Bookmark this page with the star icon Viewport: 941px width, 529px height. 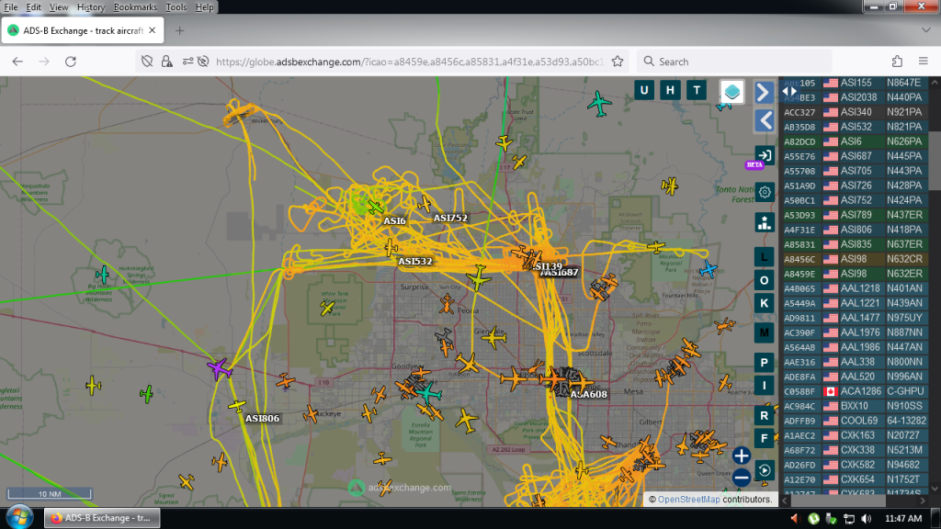pyautogui.click(x=618, y=62)
